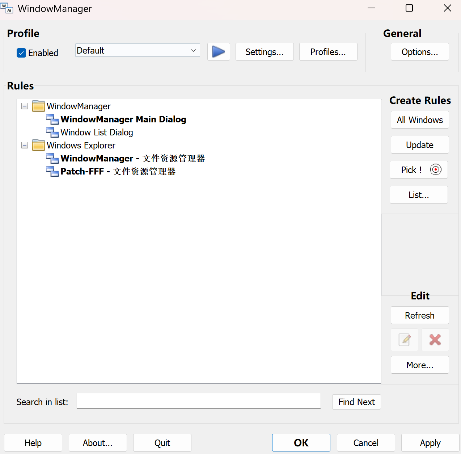The image size is (461, 454).
Task: Click the pencil edit rule icon
Action: coord(404,340)
